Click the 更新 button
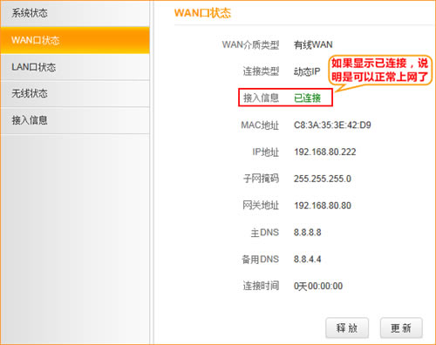This screenshot has height=345, width=436. coord(401,328)
